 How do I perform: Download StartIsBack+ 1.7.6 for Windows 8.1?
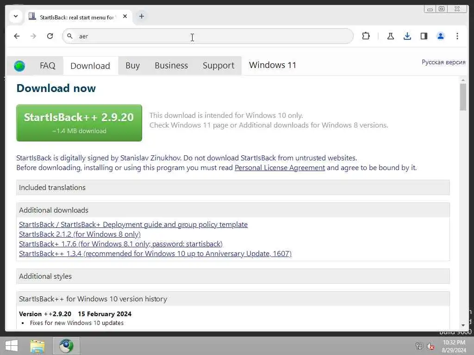click(121, 244)
